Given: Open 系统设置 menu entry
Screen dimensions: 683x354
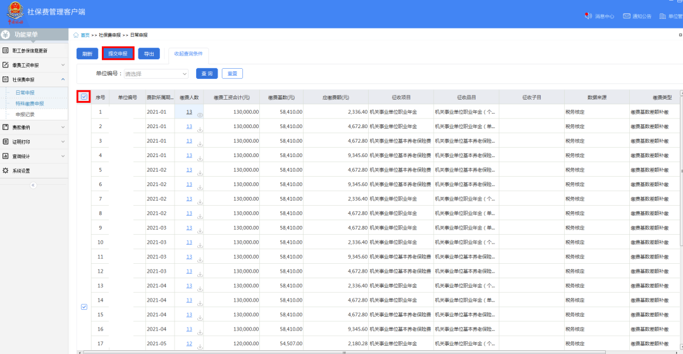Looking at the screenshot, I should 34,170.
